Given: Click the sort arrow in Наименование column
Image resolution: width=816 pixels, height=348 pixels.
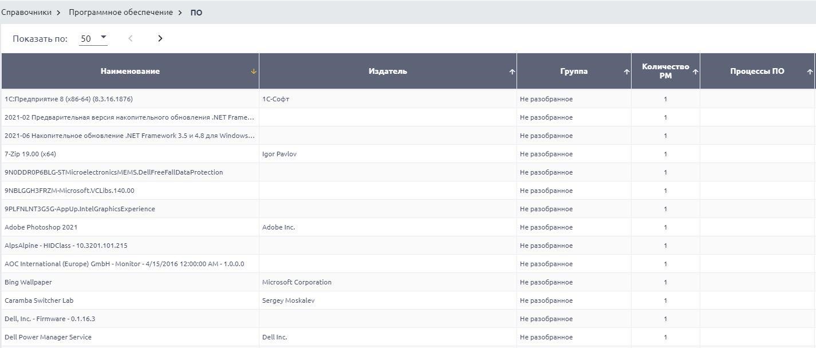Looking at the screenshot, I should [254, 72].
